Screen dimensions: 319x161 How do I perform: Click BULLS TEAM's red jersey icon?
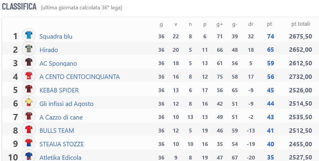[x=29, y=129]
